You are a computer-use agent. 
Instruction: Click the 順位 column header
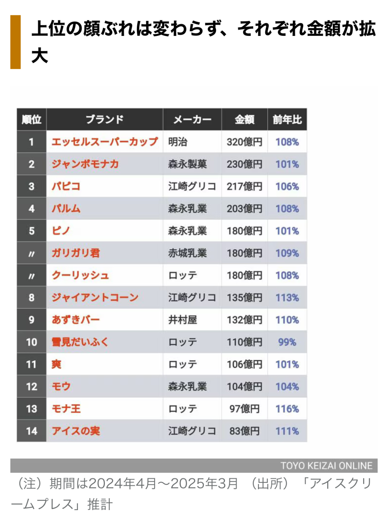pos(32,119)
